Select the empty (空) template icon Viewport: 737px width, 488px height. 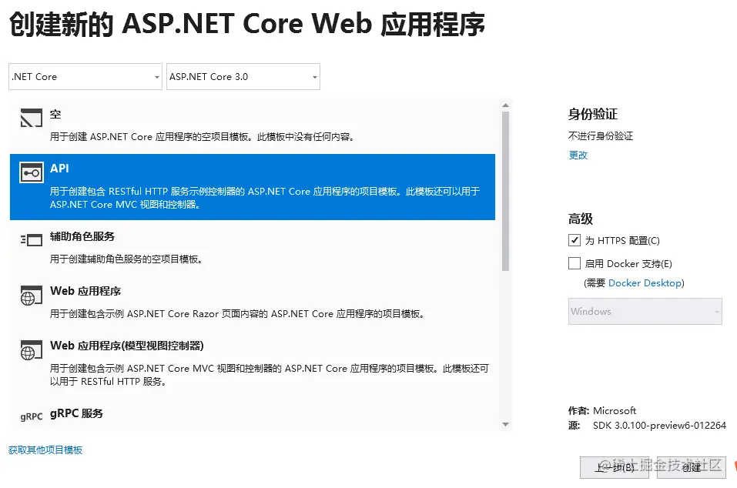click(32, 118)
